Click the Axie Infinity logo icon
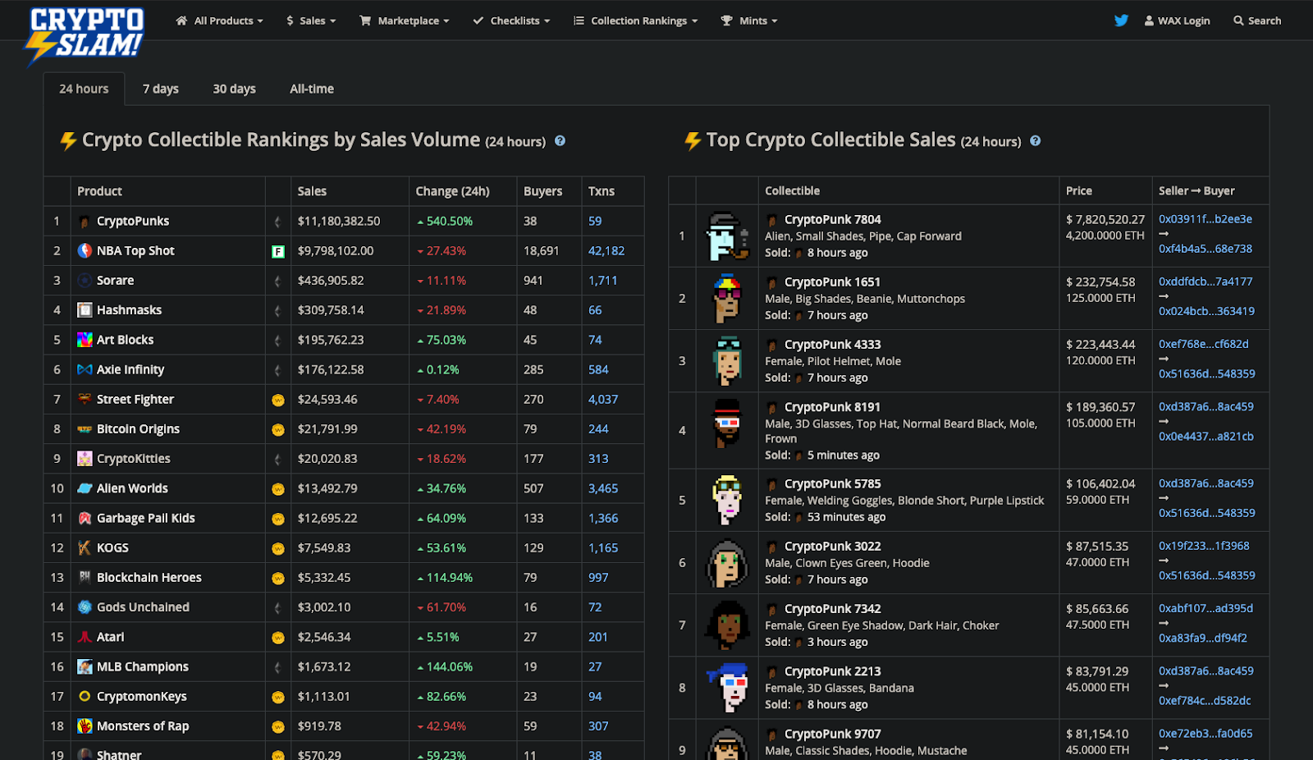Image resolution: width=1313 pixels, height=760 pixels. [85, 370]
